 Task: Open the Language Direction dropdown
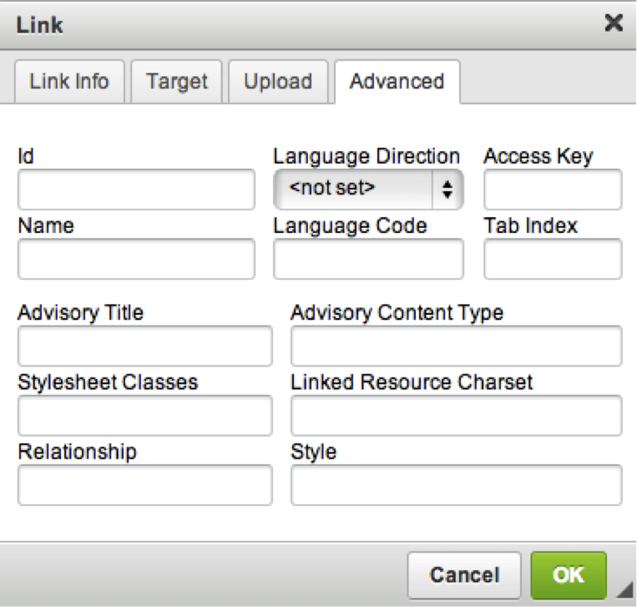pyautogui.click(x=368, y=190)
